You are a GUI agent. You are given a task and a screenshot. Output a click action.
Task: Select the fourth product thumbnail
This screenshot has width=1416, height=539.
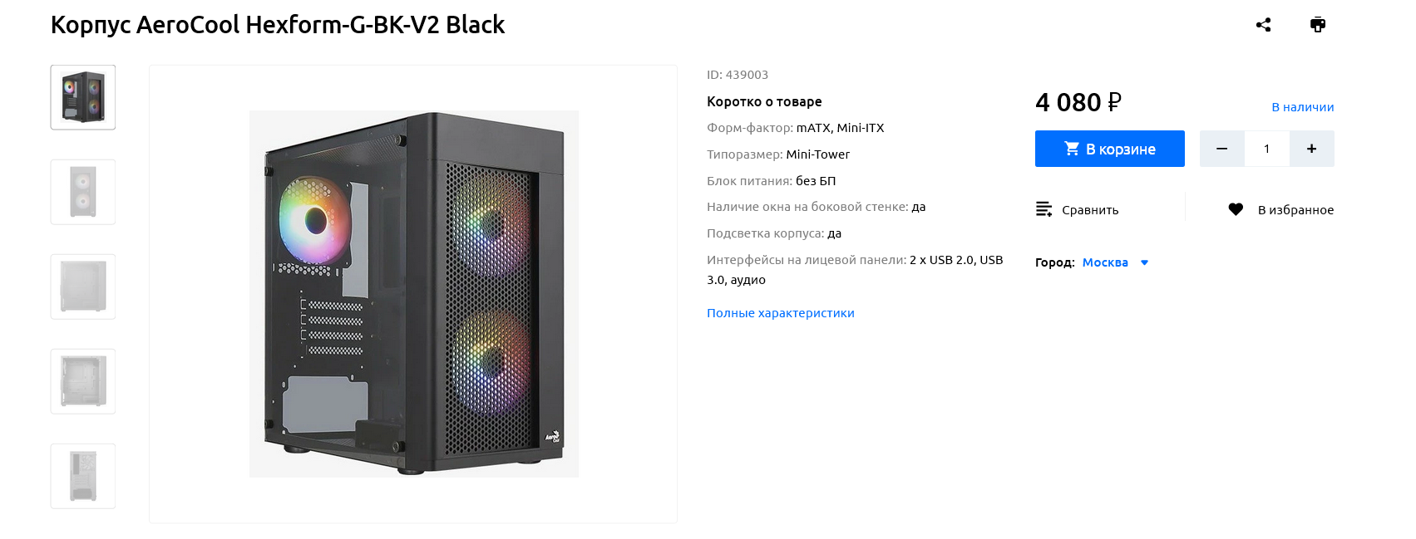tap(83, 381)
